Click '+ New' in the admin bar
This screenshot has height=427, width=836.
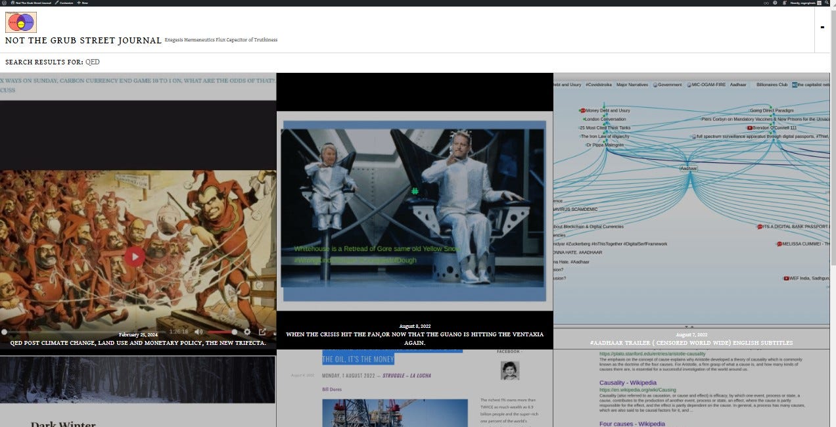(82, 3)
